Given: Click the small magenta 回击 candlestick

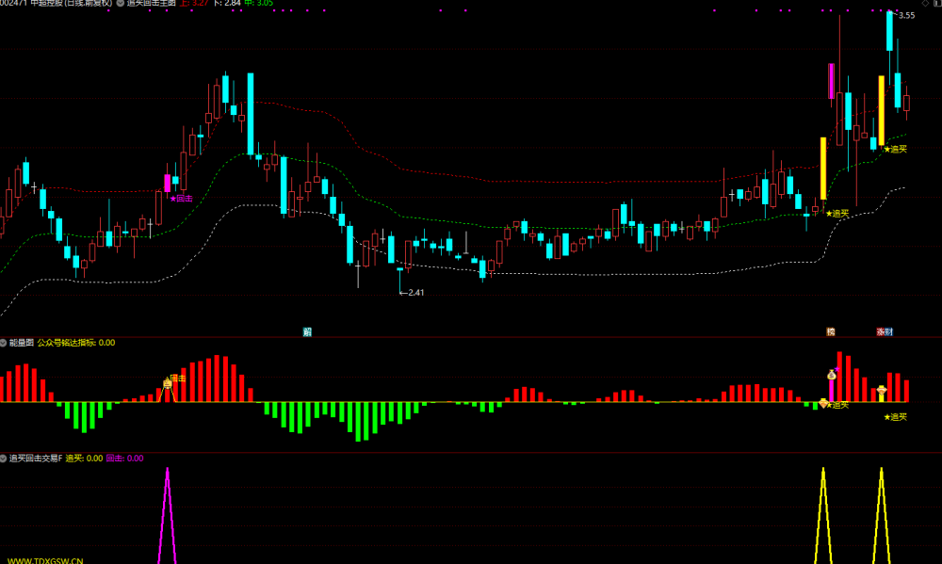Looking at the screenshot, I should [x=167, y=184].
